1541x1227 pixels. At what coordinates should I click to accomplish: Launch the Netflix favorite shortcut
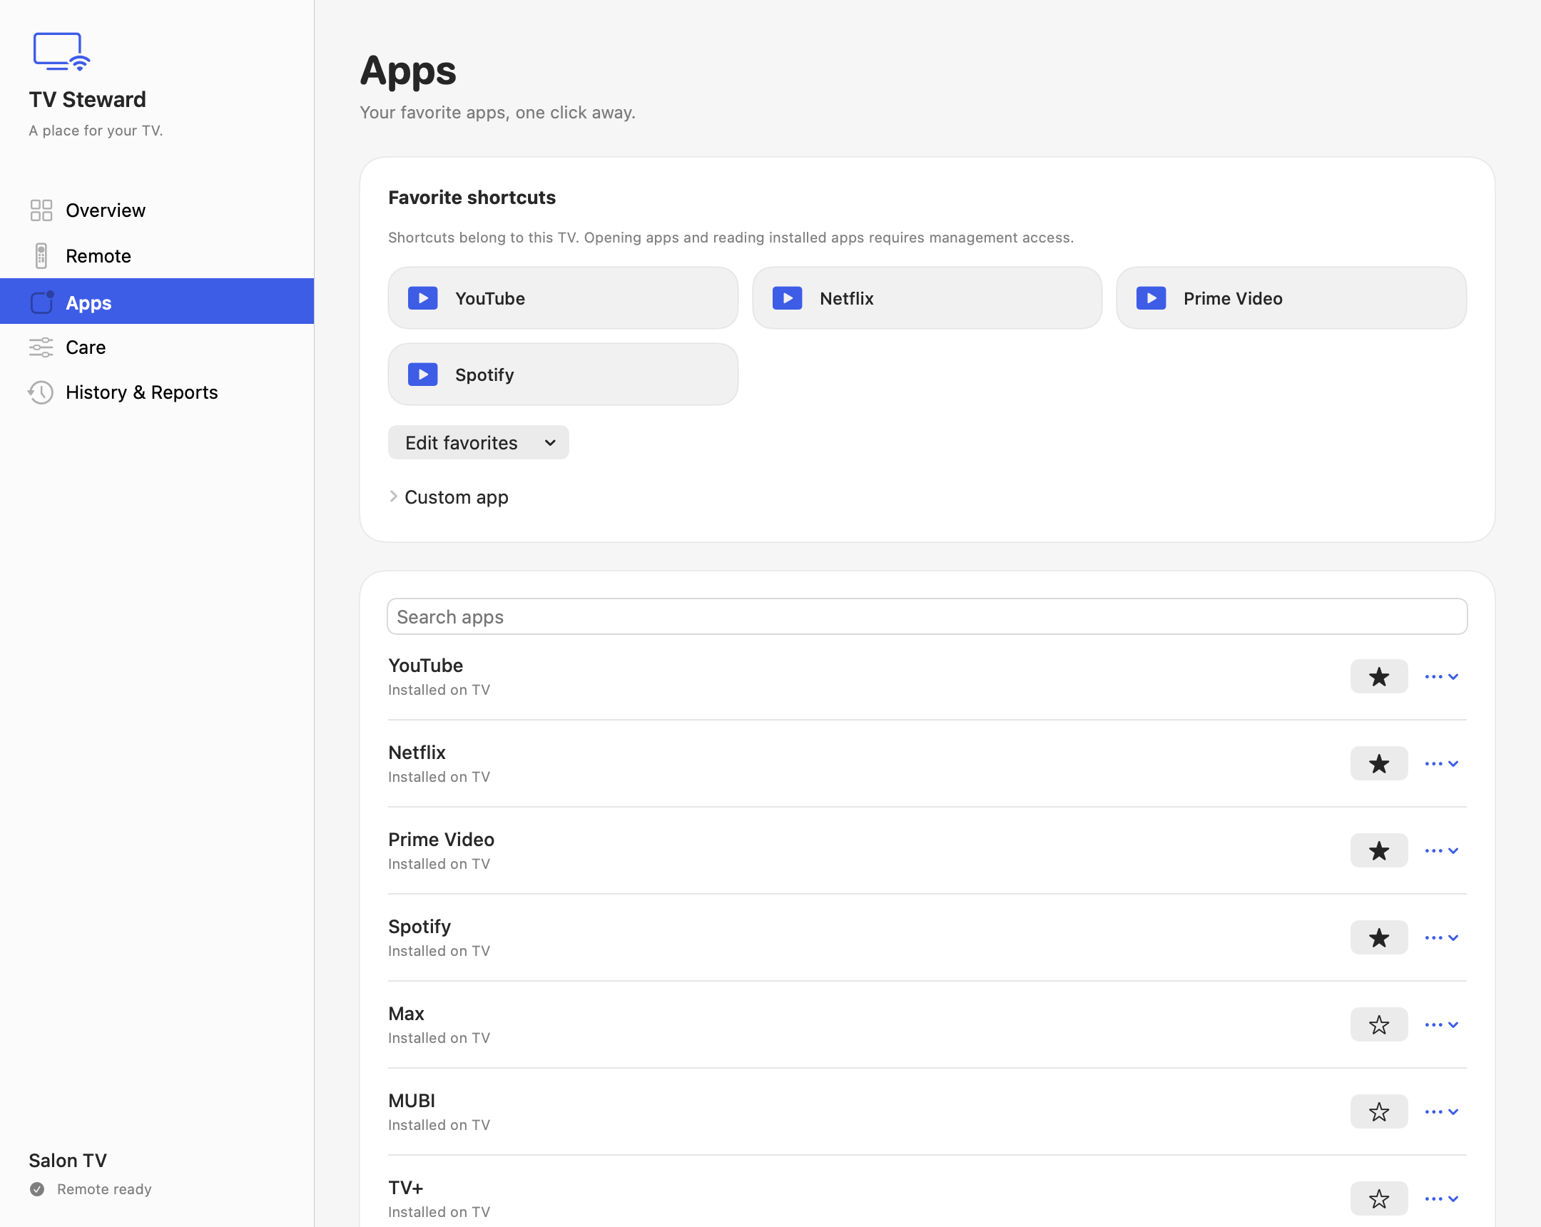(927, 298)
